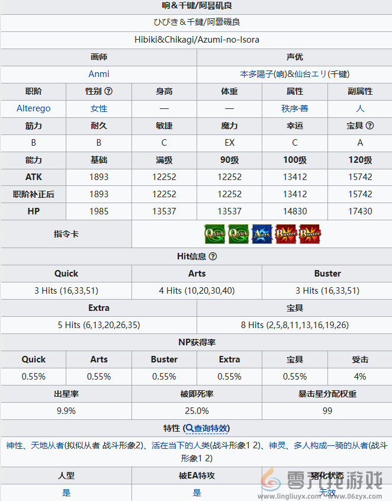The width and height of the screenshot is (392, 501).
Task: Click the 是 link under 人型
Action: pyautogui.click(x=66, y=492)
